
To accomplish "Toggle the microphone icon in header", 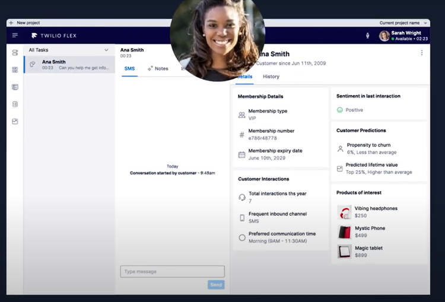I will pos(368,36).
